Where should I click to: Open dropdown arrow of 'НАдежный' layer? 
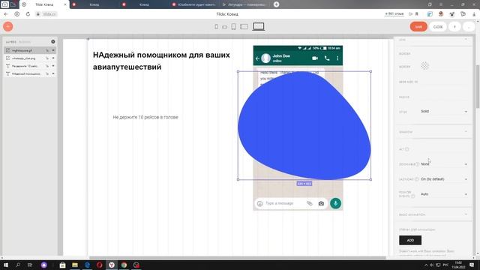53,73
